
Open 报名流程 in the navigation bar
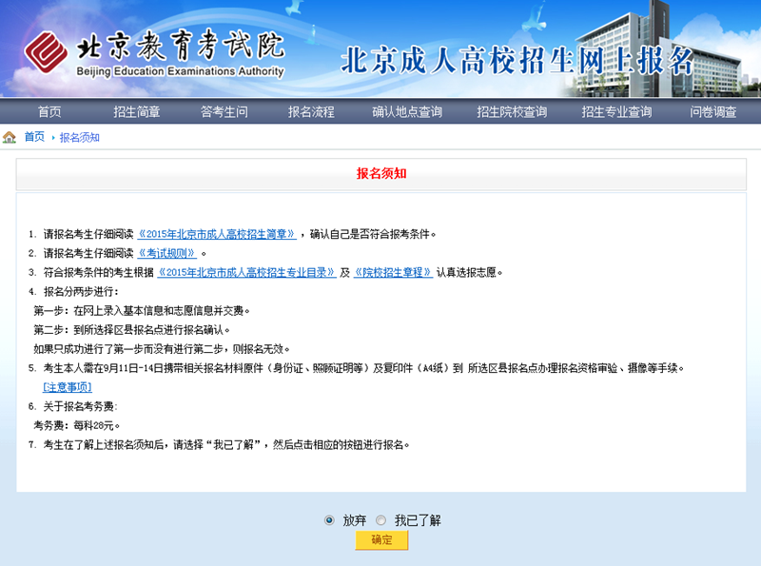tap(311, 111)
